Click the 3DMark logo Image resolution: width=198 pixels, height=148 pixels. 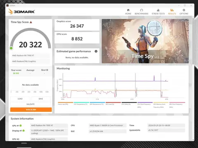(x=21, y=12)
